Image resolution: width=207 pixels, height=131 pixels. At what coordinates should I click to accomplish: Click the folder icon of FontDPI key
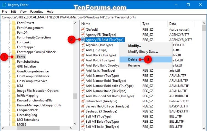[14, 33]
